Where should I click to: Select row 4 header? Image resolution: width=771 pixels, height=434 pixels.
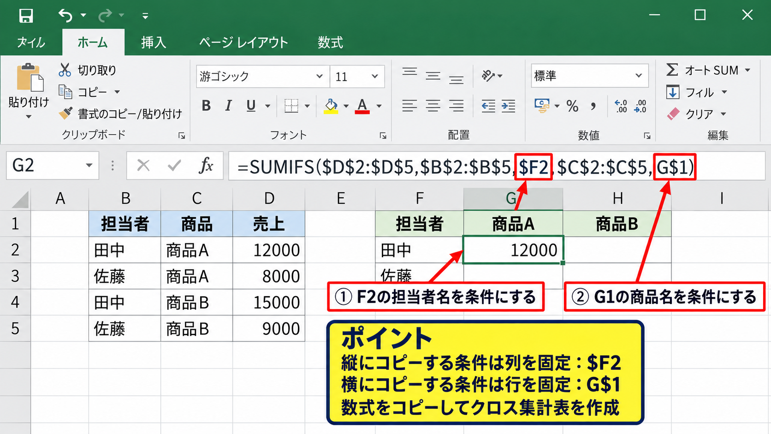coord(15,302)
